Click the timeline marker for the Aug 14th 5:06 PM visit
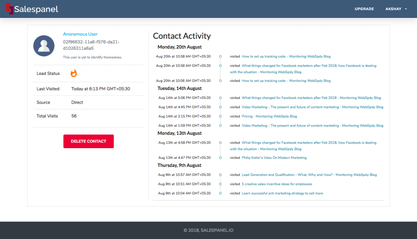Screen dimensions: 417x239 point(220,98)
